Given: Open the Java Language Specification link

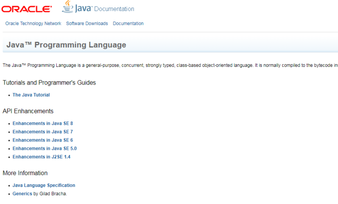Looking at the screenshot, I should (x=44, y=186).
